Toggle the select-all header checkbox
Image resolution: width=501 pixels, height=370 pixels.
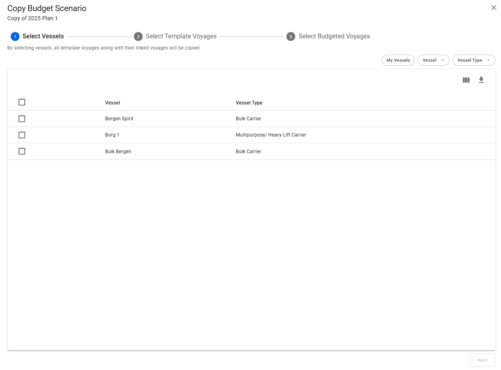tap(22, 102)
